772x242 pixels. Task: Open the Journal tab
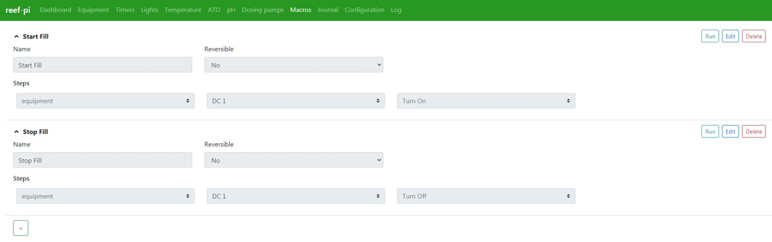327,10
